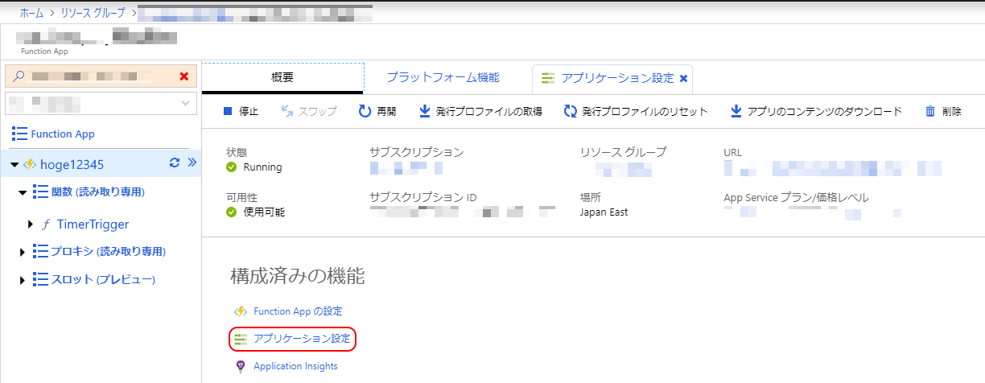Image resolution: width=985 pixels, height=383 pixels.
Task: Expand the TimerTrigger function node
Action: [x=31, y=224]
